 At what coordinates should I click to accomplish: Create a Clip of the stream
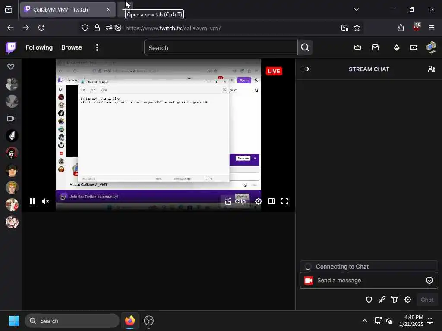tap(235, 201)
